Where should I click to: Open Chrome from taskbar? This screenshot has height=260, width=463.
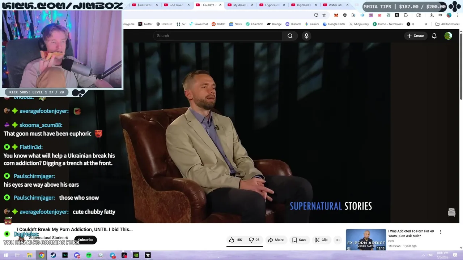pyautogui.click(x=41, y=255)
